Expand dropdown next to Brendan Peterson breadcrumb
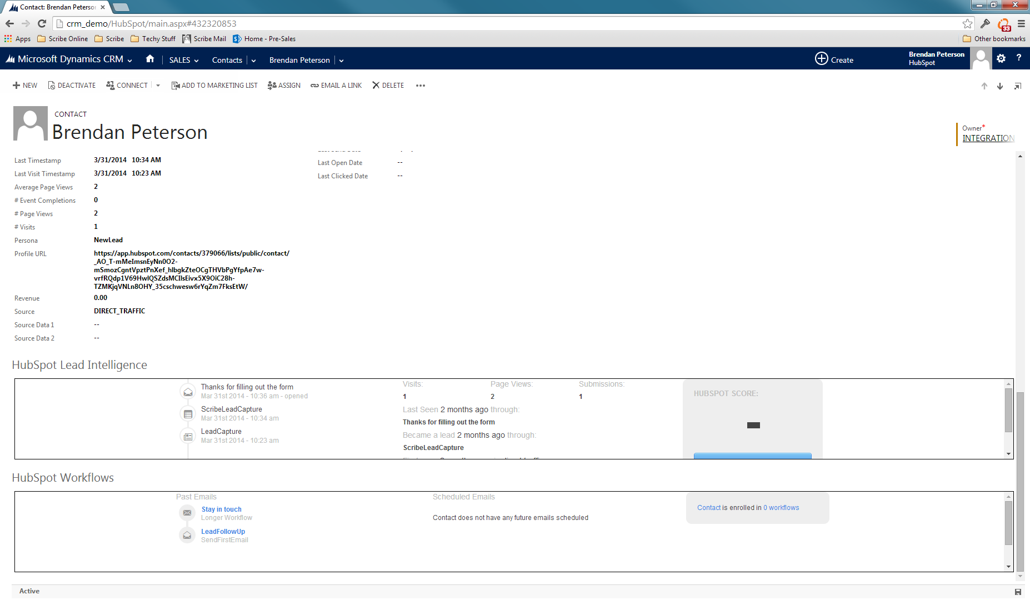This screenshot has width=1030, height=600. [341, 61]
